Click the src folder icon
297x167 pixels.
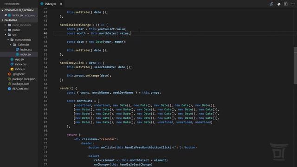9,35
